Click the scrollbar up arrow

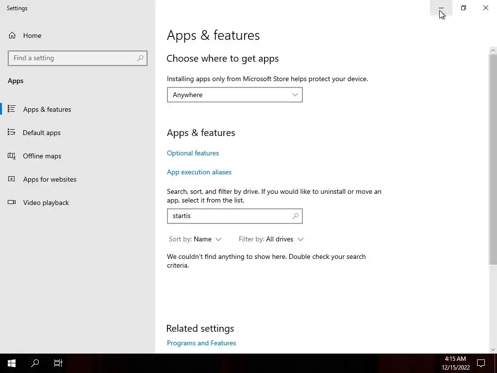pos(493,51)
